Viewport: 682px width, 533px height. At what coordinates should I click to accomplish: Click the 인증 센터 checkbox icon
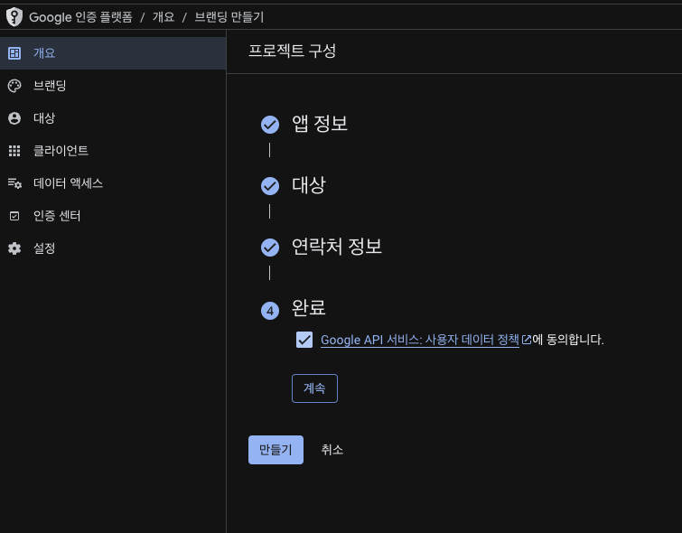[14, 216]
